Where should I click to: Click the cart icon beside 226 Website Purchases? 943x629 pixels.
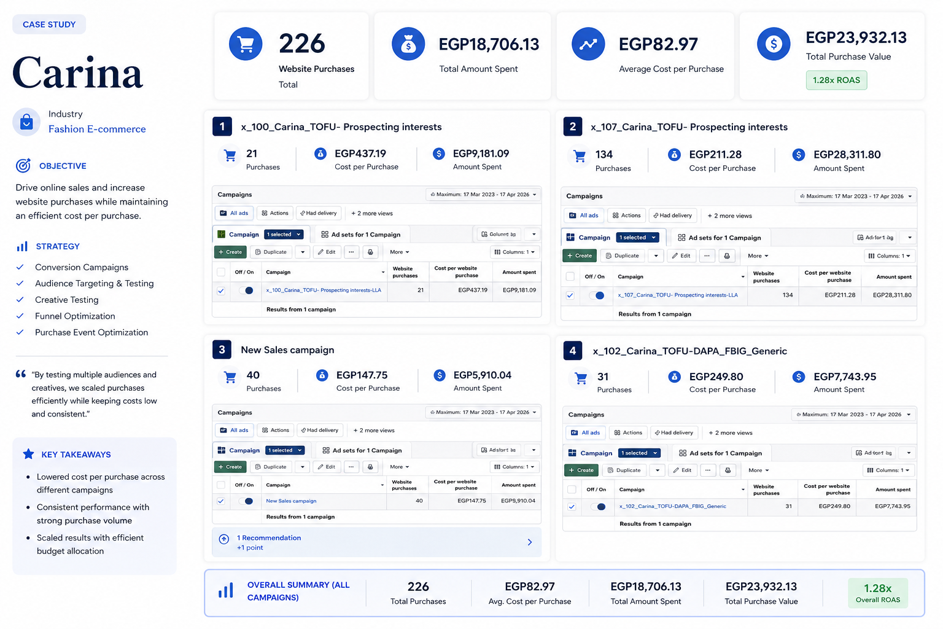click(246, 44)
